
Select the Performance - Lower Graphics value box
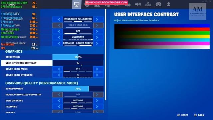point(78,43)
